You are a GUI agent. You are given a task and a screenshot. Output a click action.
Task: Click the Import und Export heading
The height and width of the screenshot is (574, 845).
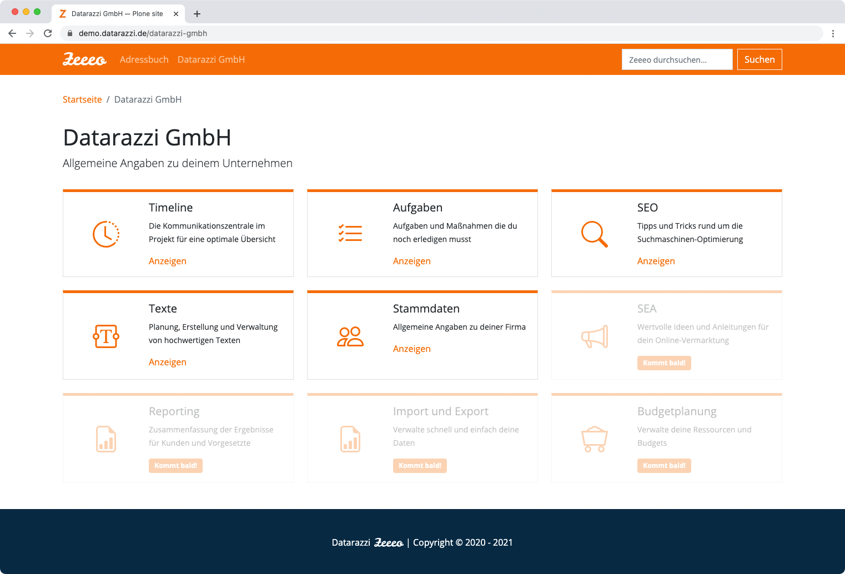(x=441, y=411)
